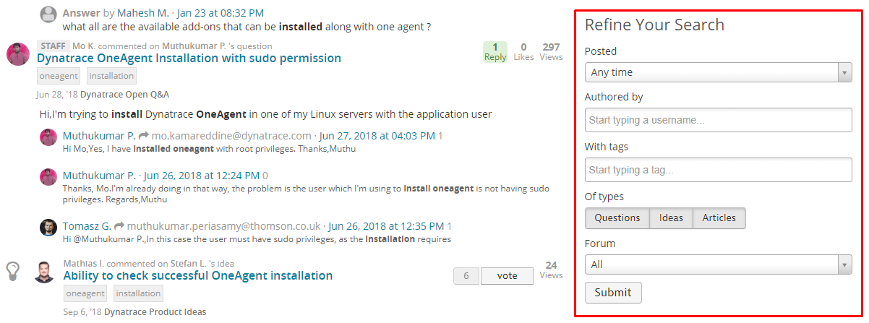Click Mathias I.'s profile avatar
This screenshot has width=869, height=323.
(x=45, y=272)
